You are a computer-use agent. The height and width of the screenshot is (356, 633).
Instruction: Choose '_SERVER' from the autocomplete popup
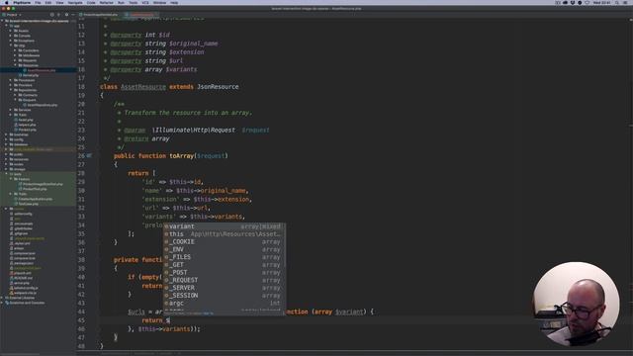[x=225, y=288]
